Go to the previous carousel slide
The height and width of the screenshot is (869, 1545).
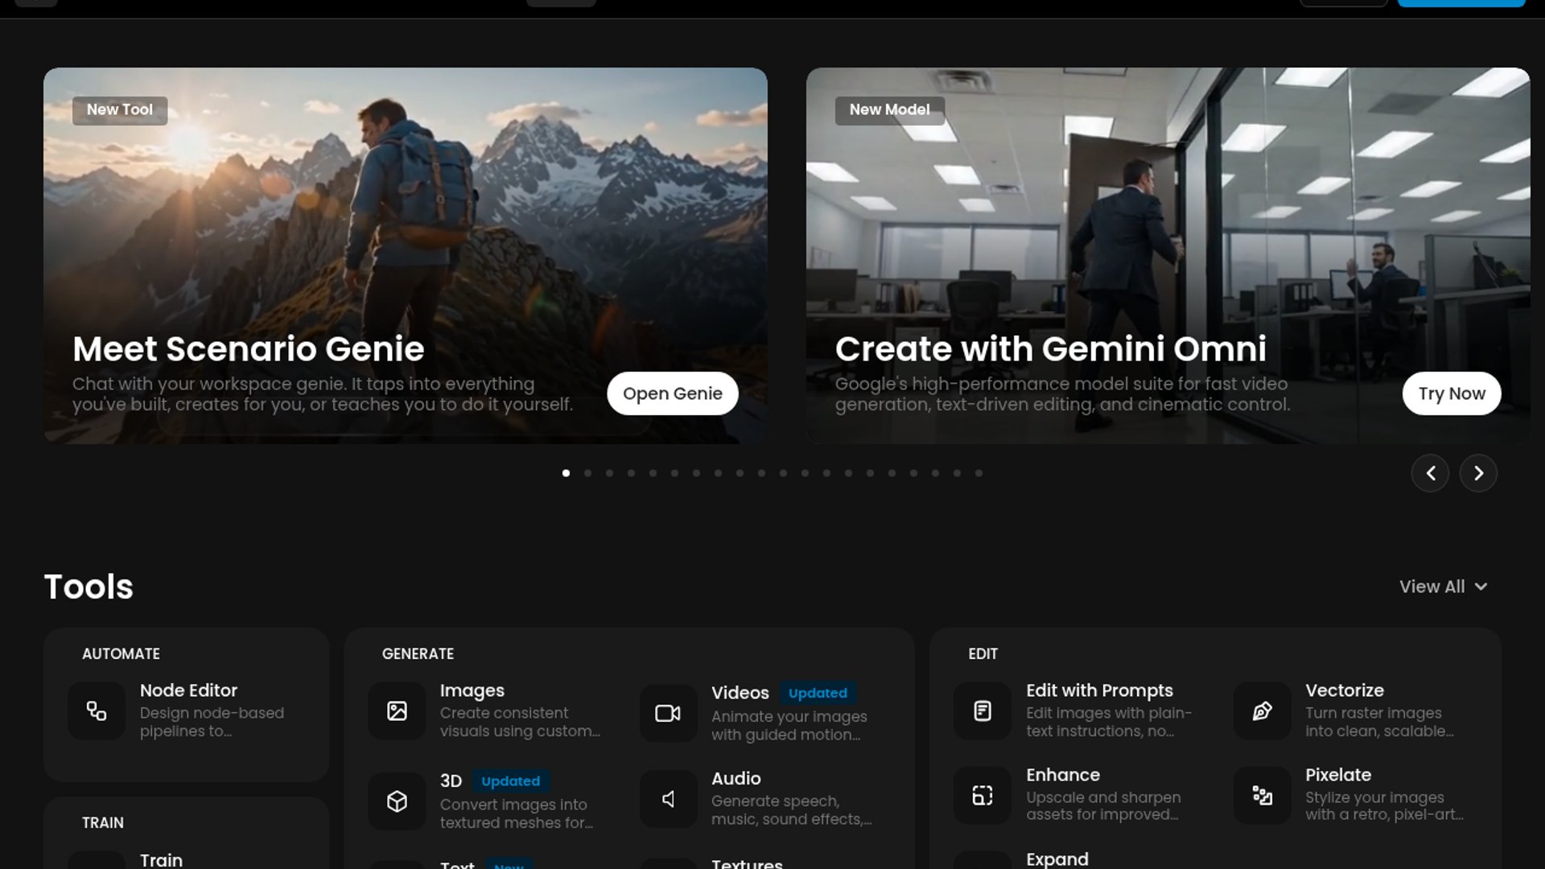click(x=1430, y=473)
